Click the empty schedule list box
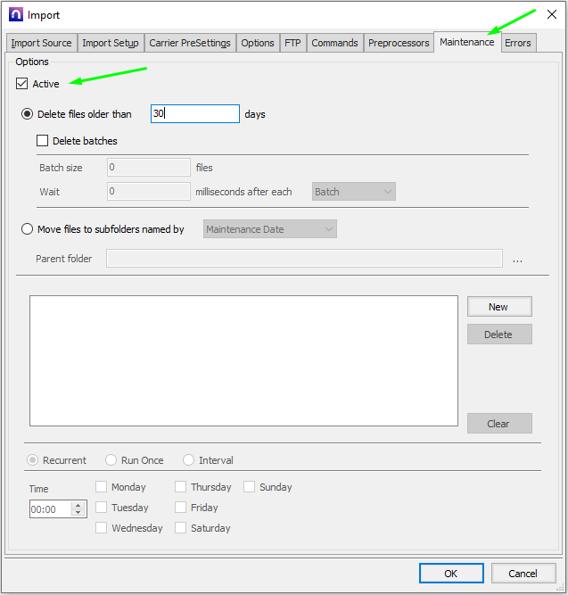The image size is (568, 595). click(243, 360)
